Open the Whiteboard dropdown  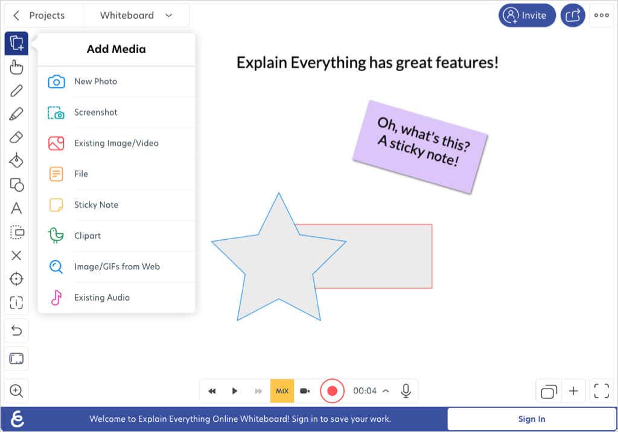pyautogui.click(x=136, y=15)
